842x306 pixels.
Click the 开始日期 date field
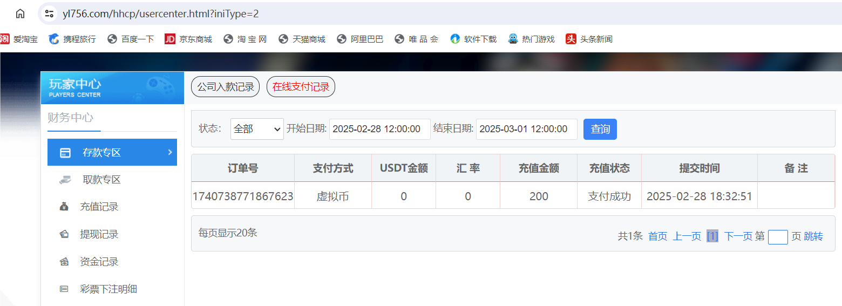point(380,129)
